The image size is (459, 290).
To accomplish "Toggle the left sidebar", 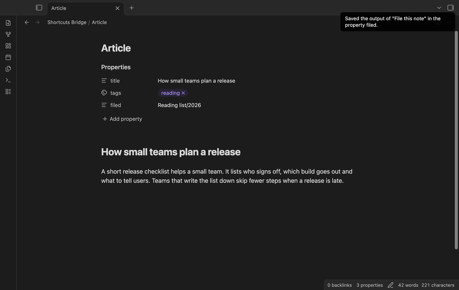I will click(39, 8).
